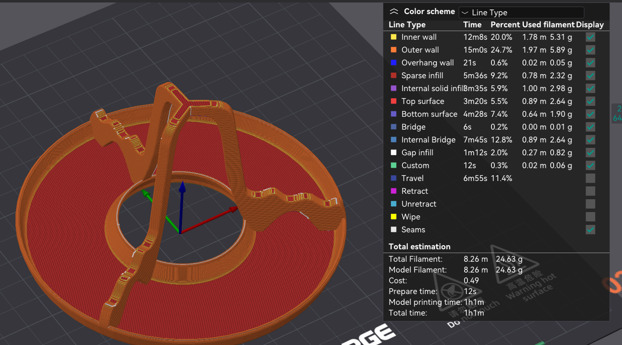This screenshot has width=622, height=345.
Task: Enable Retract display checkbox
Action: pos(591,191)
